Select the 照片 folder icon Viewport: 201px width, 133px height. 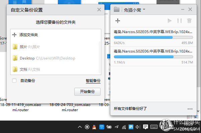[x=15, y=47]
